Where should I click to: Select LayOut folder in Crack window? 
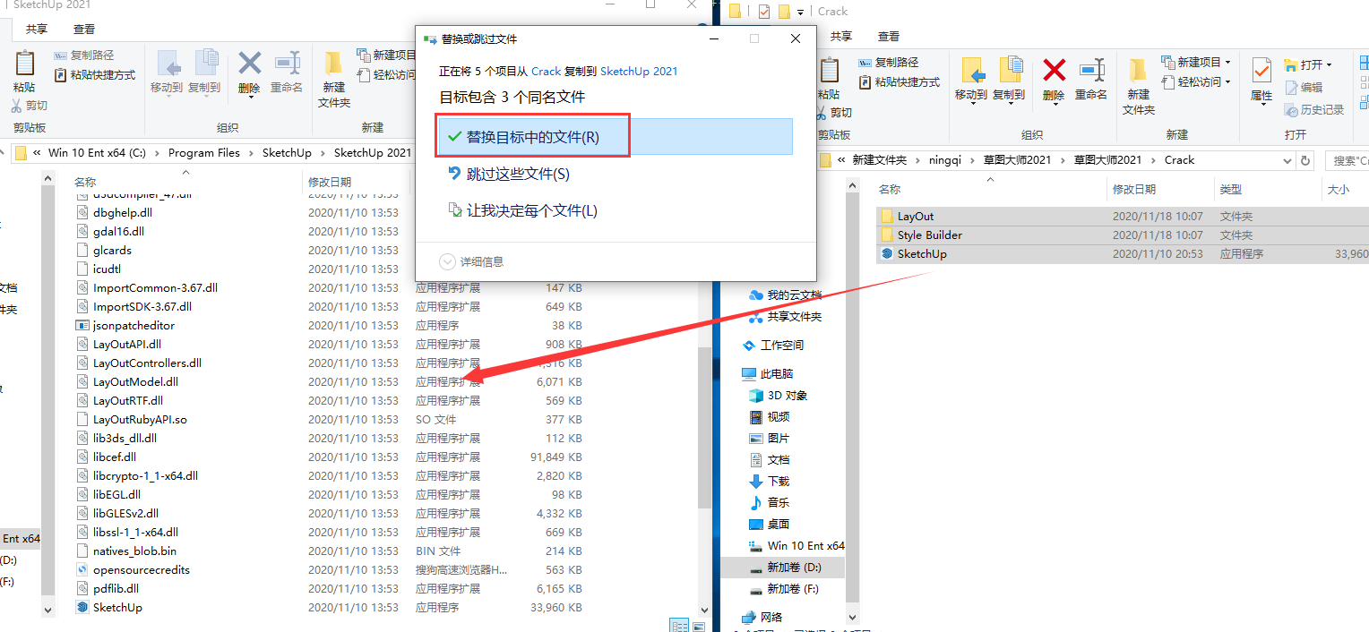pyautogui.click(x=1121, y=217)
